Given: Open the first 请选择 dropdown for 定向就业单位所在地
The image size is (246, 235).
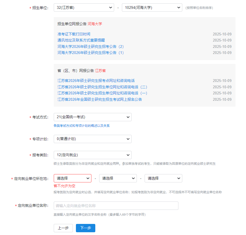Looking at the screenshot, I should [x=72, y=178].
